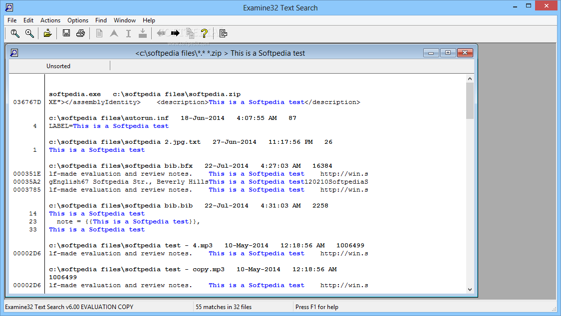Click the 'note =' match on line 23

coord(128,221)
